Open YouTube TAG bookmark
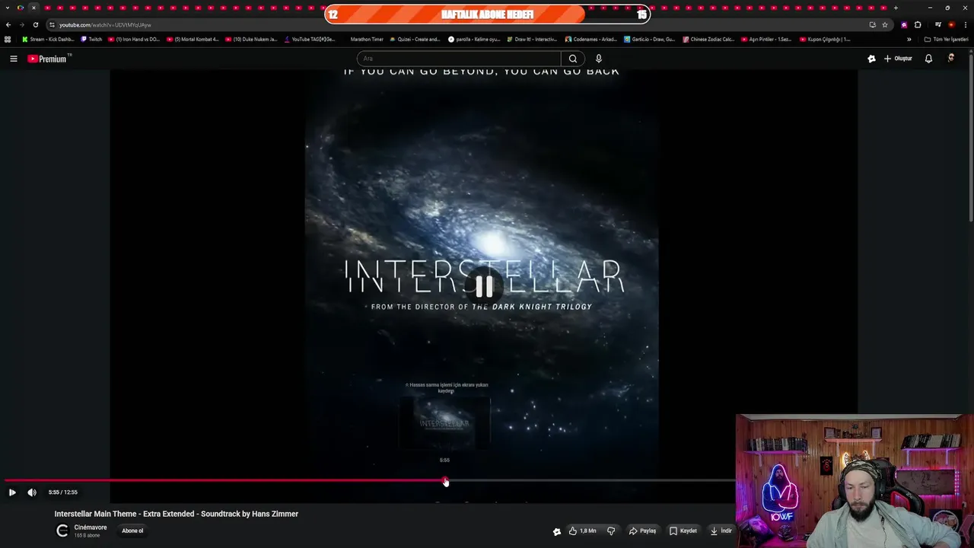 pos(310,39)
